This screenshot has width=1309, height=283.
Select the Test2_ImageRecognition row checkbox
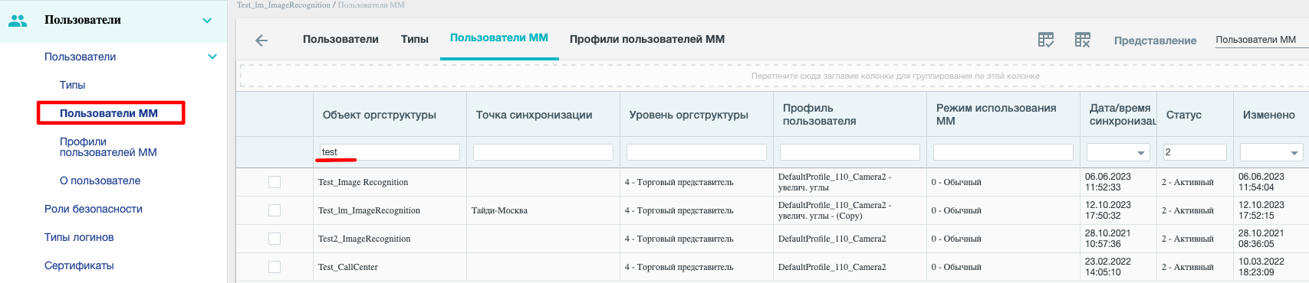click(275, 239)
